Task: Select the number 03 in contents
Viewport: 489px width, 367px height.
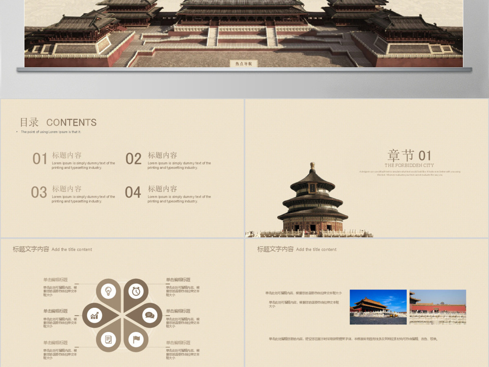Action: click(39, 192)
